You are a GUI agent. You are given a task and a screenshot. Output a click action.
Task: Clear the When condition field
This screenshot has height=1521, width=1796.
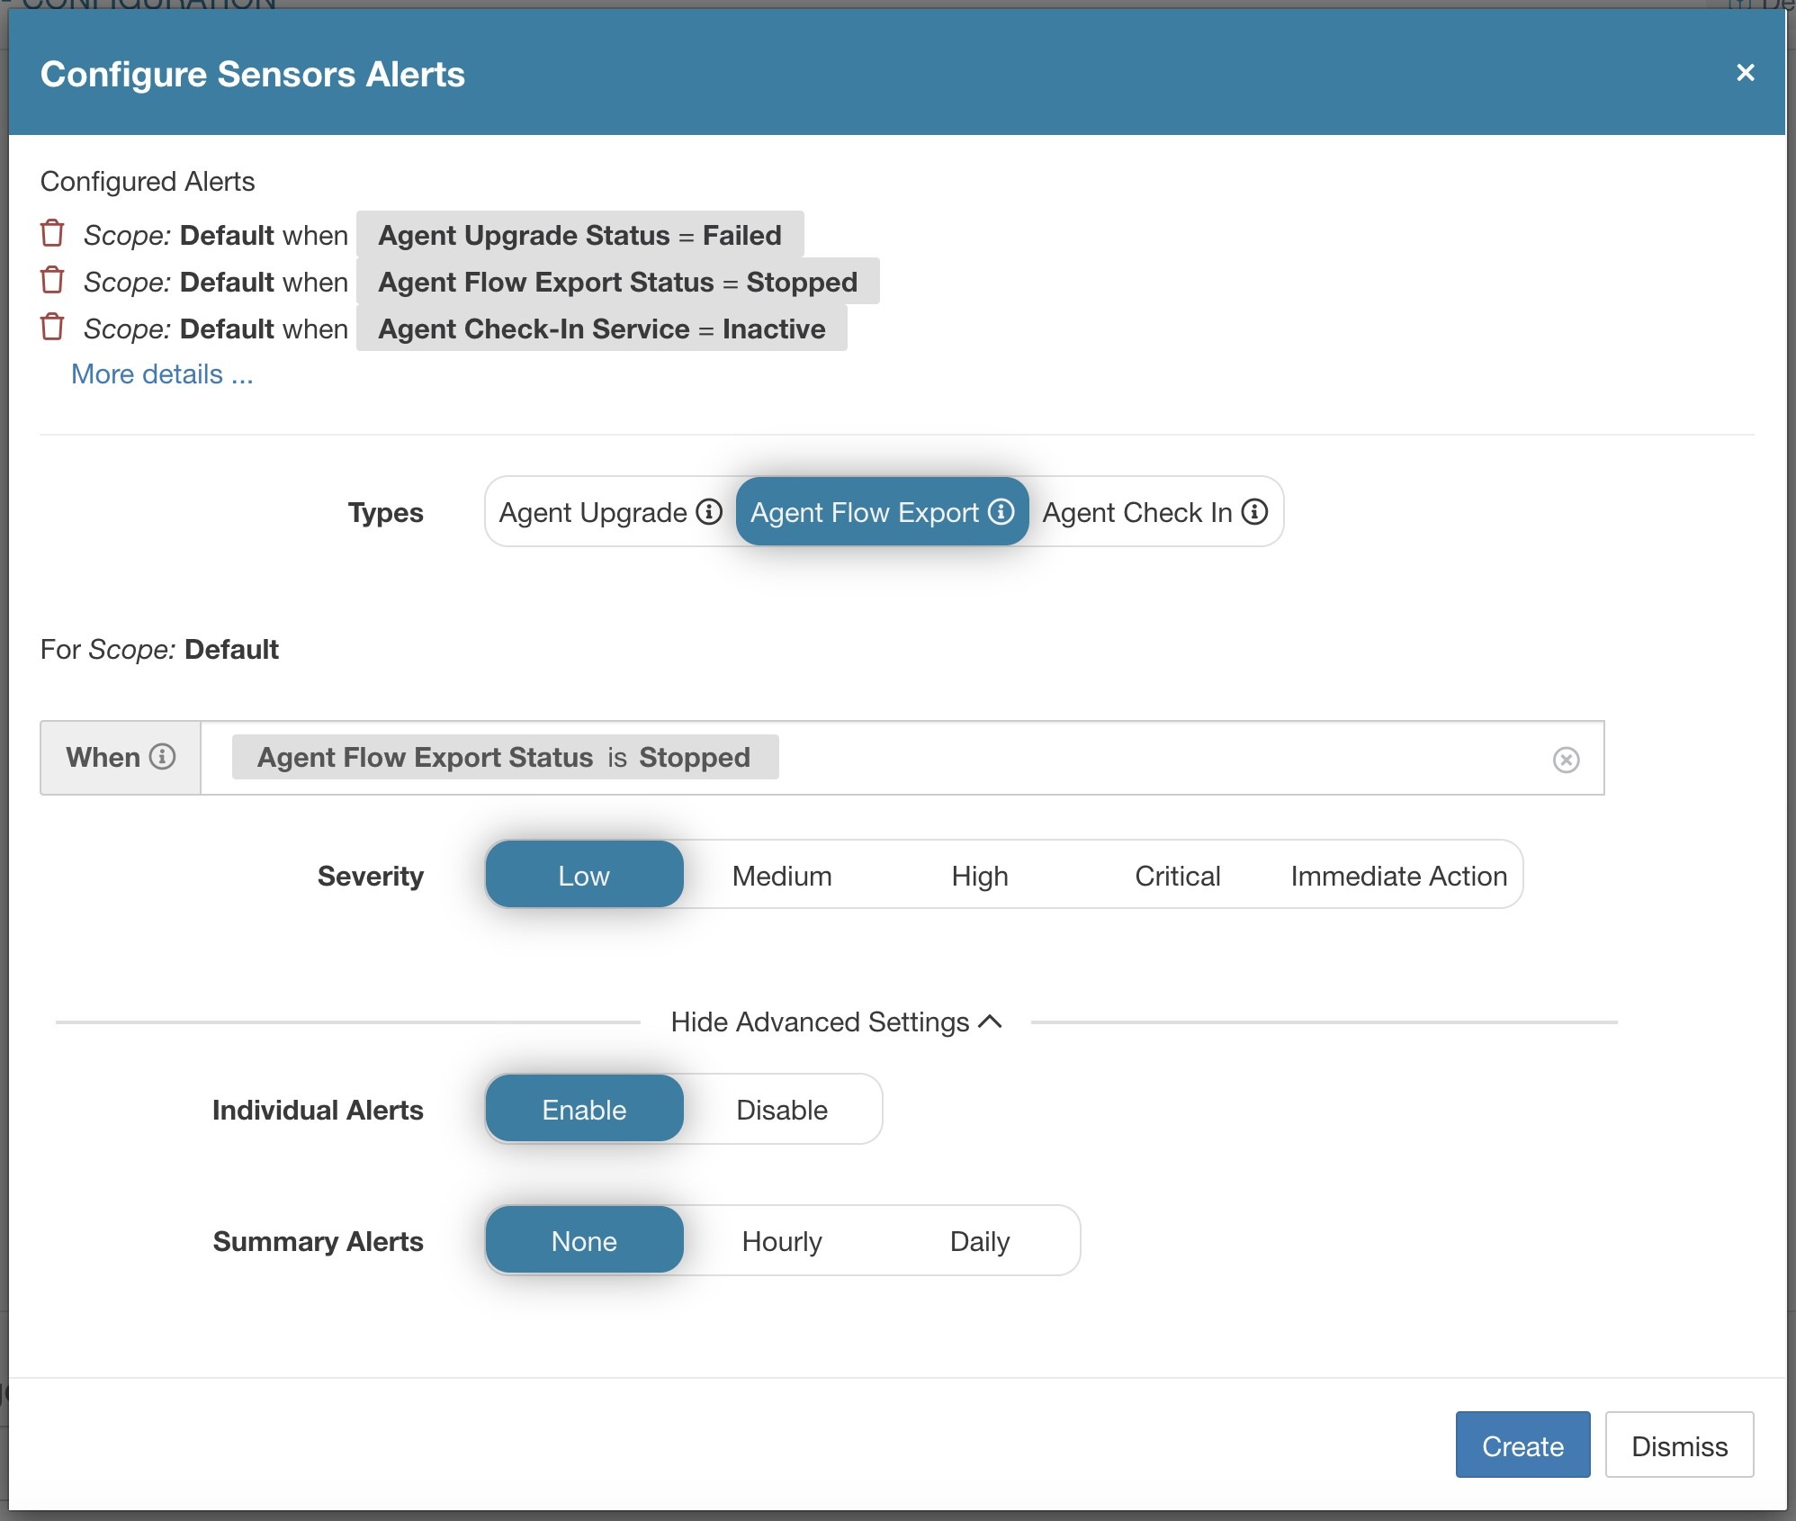pos(1566,760)
